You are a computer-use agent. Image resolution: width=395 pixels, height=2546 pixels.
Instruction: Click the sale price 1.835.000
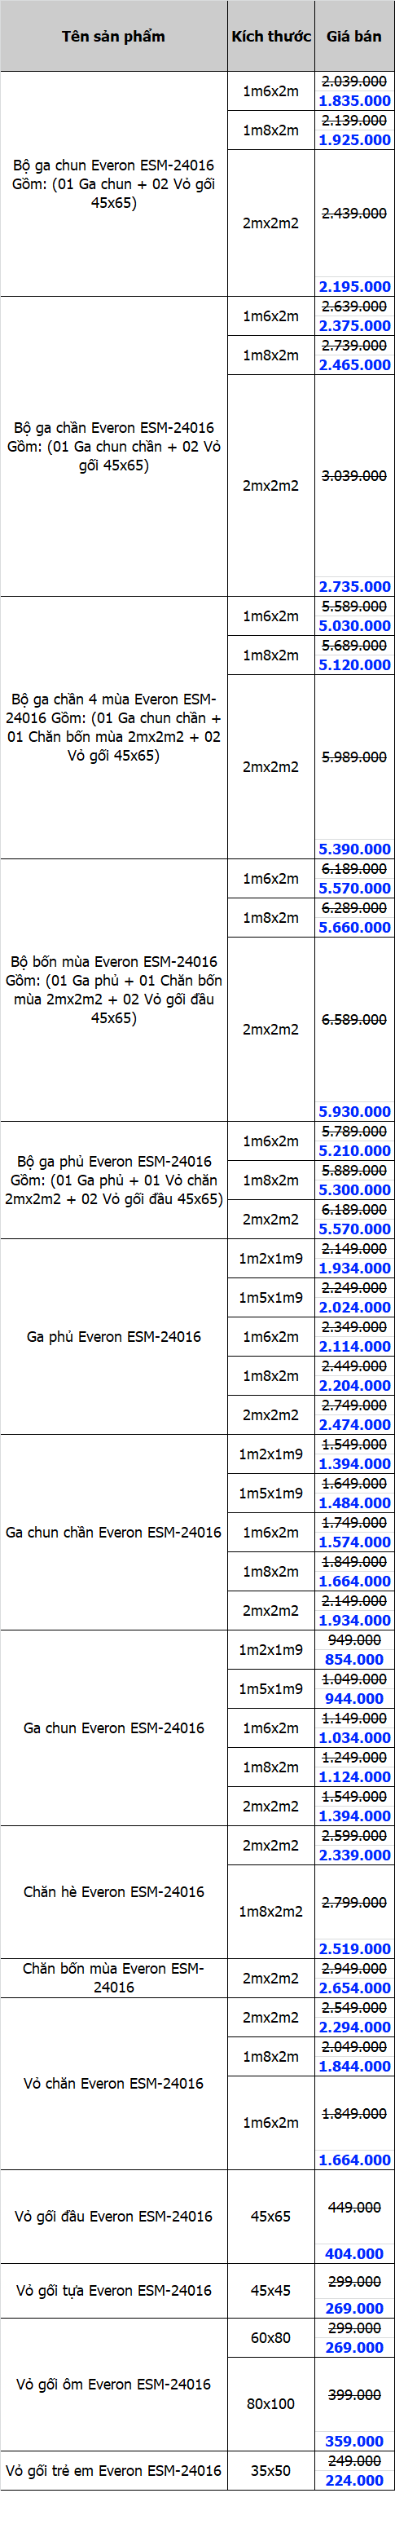click(354, 101)
